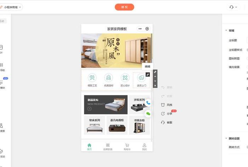Click the blue phone call floating icon
This screenshot has height=167, width=248.
pos(148,103)
